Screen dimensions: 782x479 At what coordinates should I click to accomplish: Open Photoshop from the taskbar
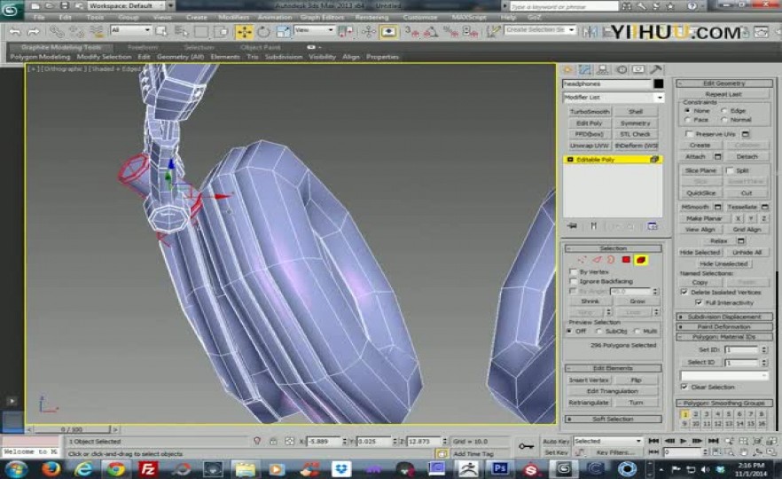(500, 469)
